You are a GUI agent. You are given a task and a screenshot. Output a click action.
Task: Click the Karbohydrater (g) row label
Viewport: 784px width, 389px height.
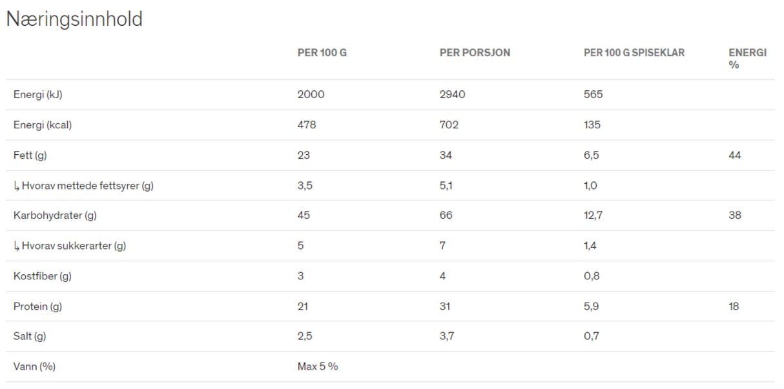55,215
